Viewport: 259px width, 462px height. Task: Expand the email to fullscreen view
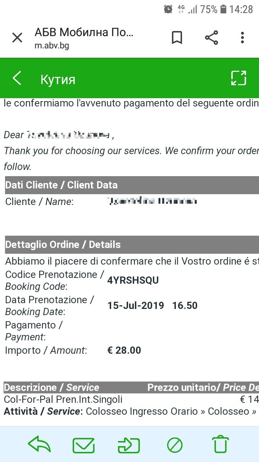(x=238, y=78)
